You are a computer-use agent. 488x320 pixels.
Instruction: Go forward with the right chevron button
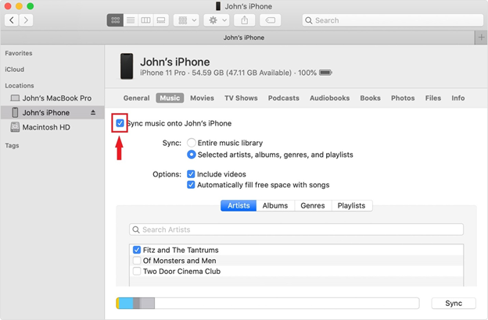click(26, 20)
